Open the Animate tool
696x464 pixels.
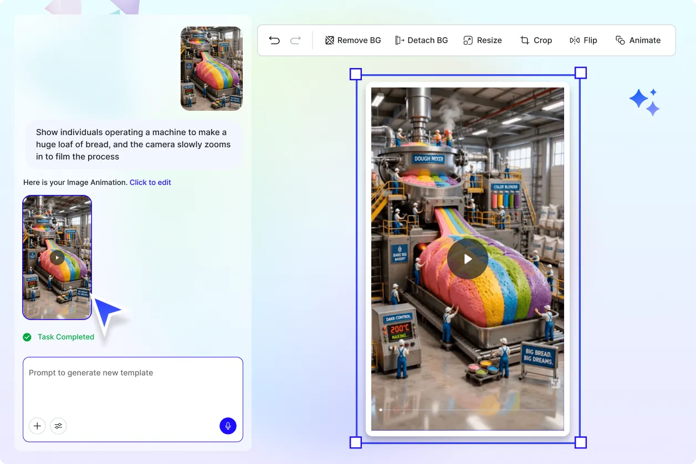point(638,40)
